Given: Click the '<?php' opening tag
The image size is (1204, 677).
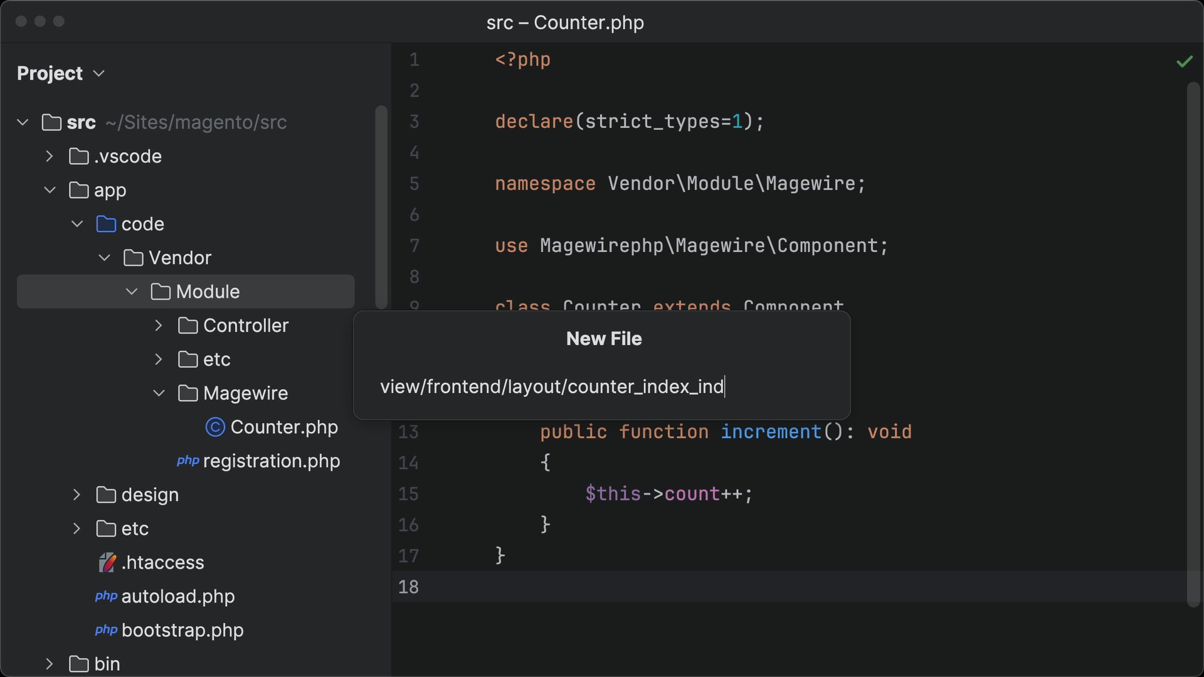Looking at the screenshot, I should (x=522, y=60).
